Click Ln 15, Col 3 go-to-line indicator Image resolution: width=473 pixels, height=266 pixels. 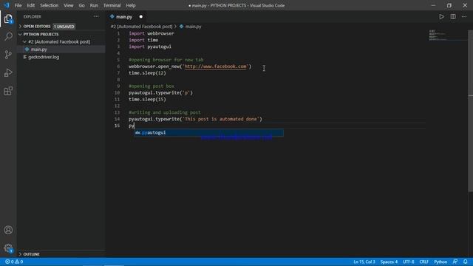(x=364, y=262)
